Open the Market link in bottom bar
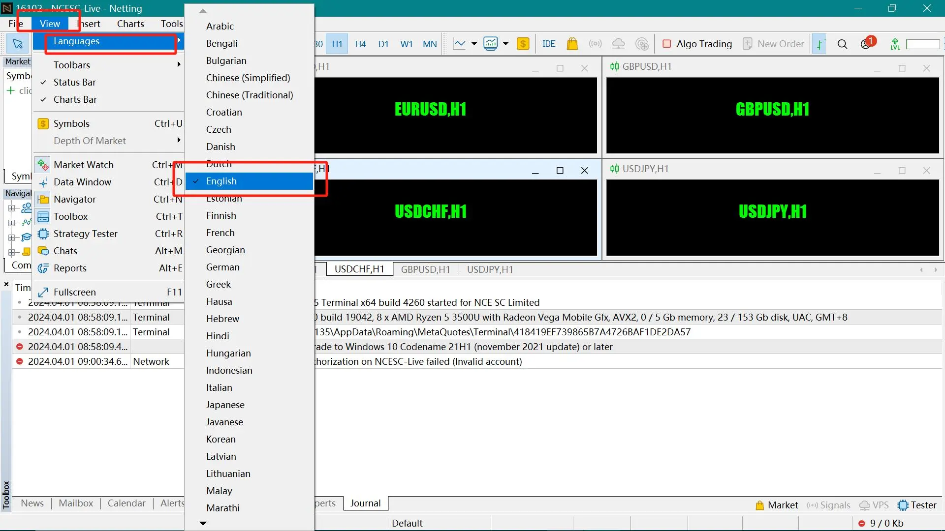 pyautogui.click(x=777, y=505)
